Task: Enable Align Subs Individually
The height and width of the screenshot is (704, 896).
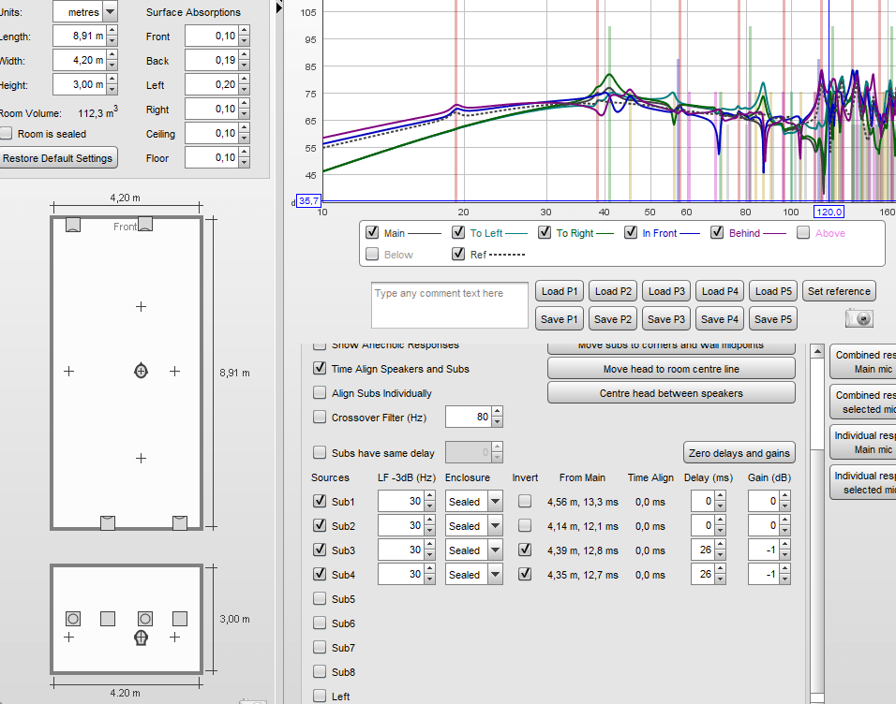Action: pos(320,393)
